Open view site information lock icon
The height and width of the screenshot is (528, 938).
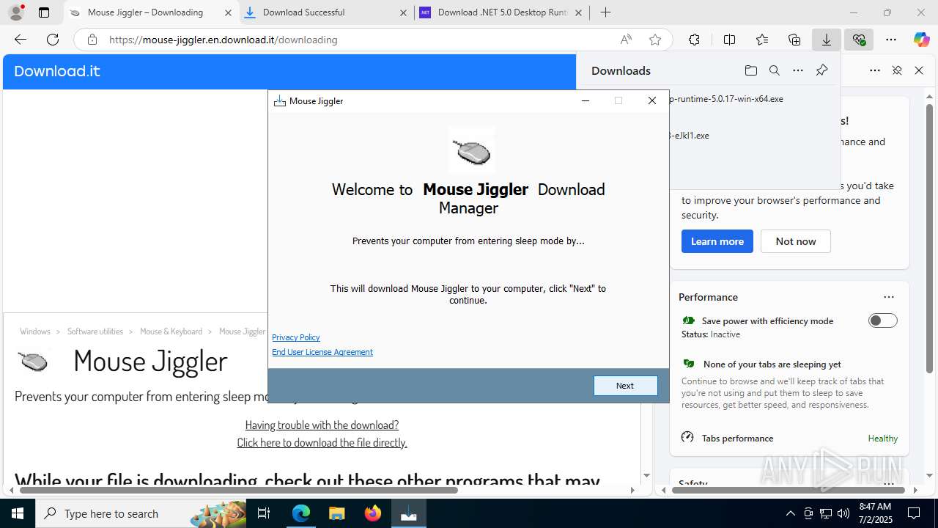(x=92, y=40)
